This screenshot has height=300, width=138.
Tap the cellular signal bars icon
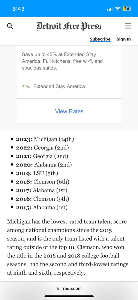pyautogui.click(x=110, y=9)
